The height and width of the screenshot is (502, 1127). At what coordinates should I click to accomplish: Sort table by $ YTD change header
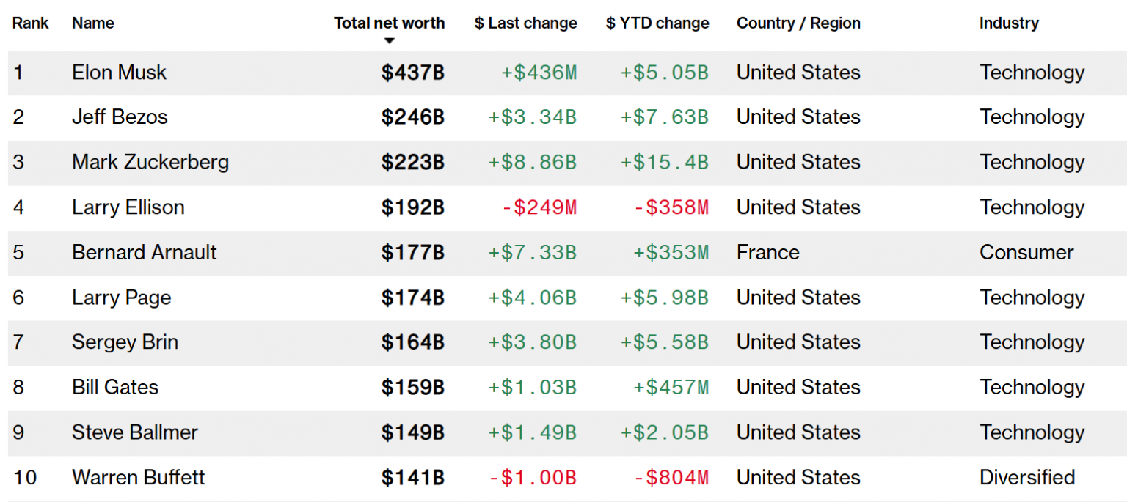pos(657,23)
